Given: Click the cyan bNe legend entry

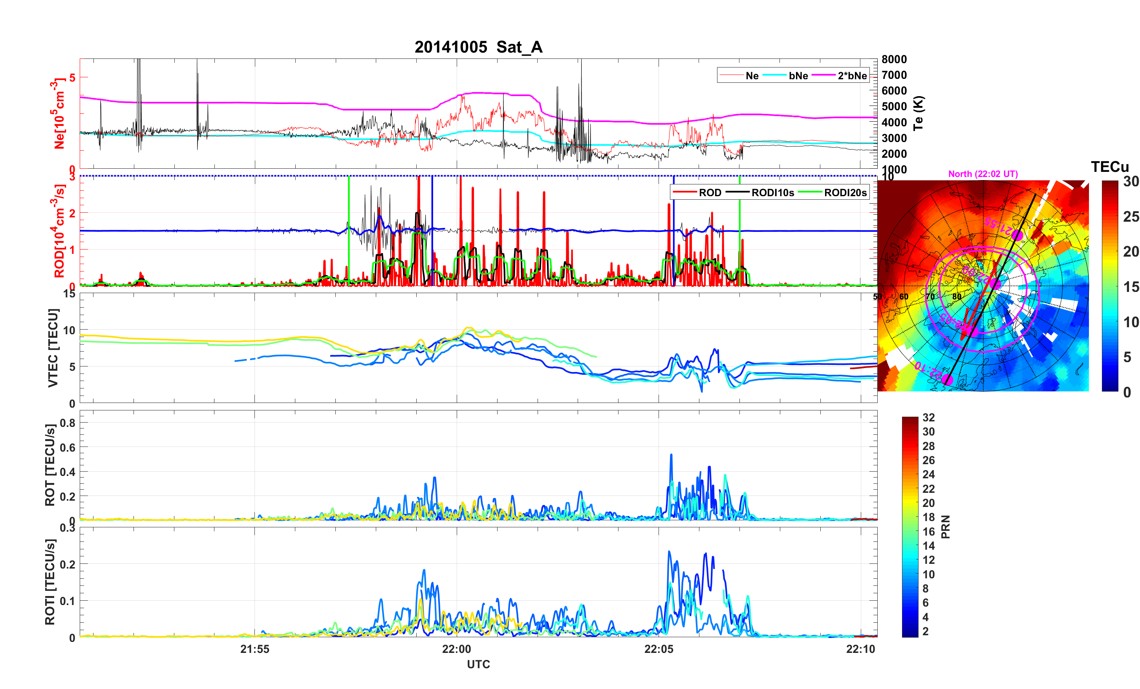Looking at the screenshot, I should pos(798,75).
